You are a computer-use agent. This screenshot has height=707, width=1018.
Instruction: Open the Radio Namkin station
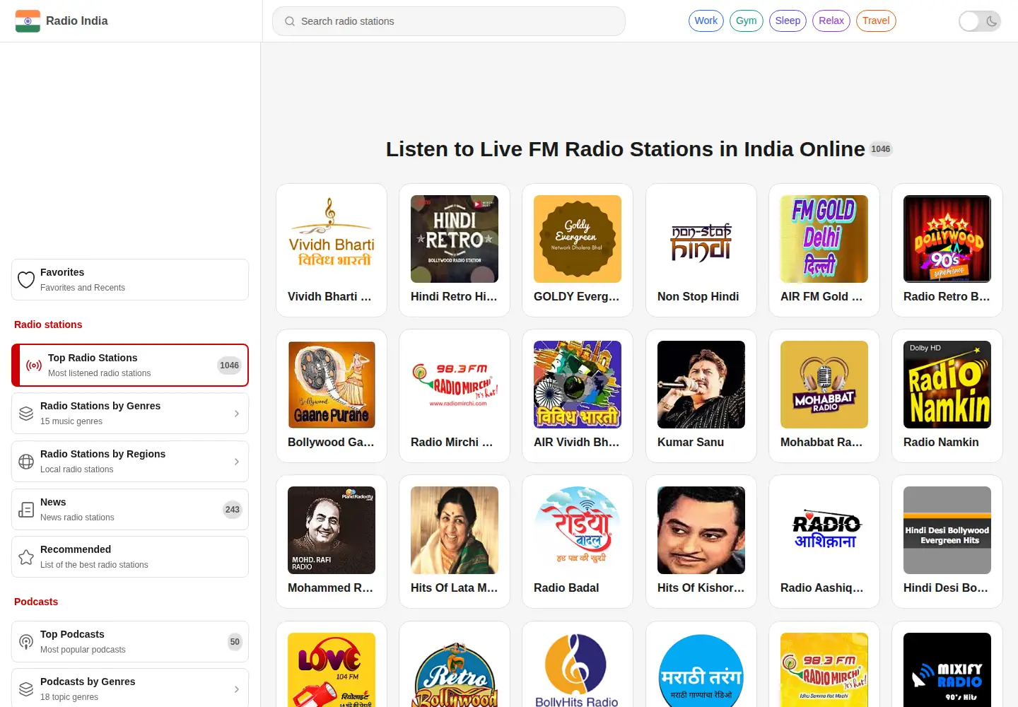click(947, 396)
